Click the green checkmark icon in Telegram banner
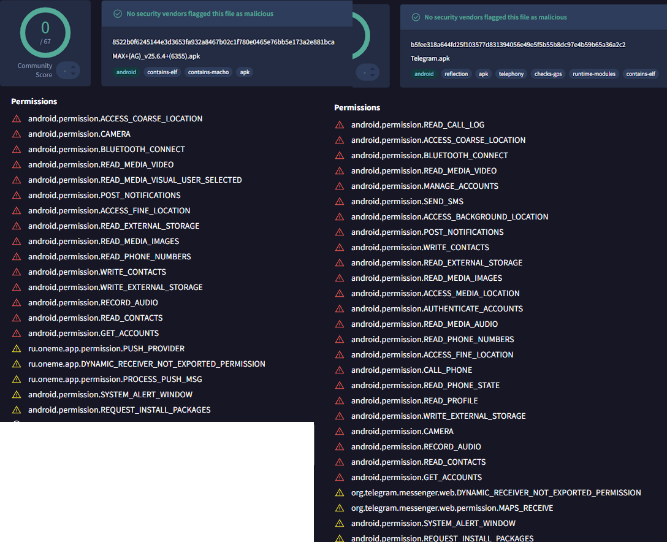667x542 pixels. tap(416, 17)
